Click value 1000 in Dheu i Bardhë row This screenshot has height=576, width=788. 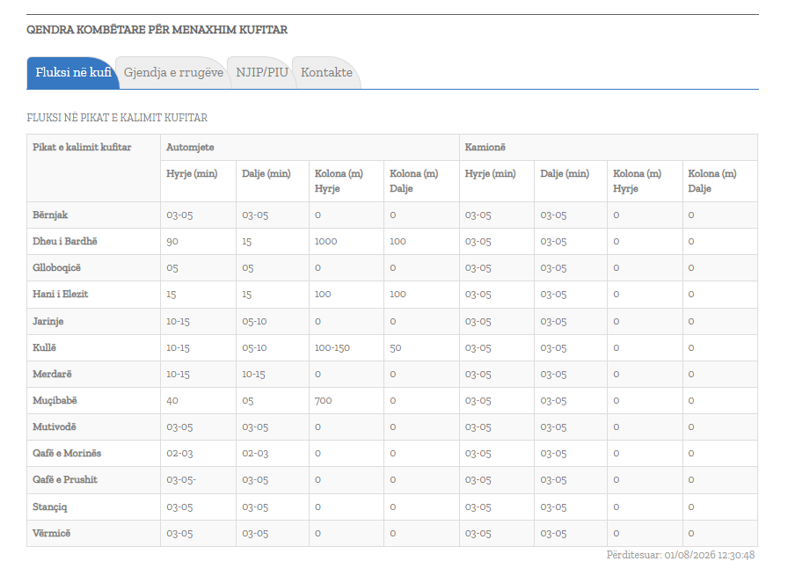[x=325, y=241]
